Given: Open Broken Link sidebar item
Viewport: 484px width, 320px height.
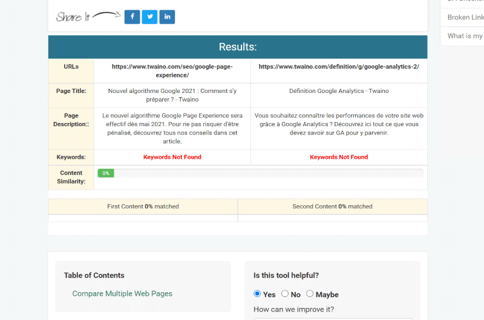Looking at the screenshot, I should pos(465,18).
